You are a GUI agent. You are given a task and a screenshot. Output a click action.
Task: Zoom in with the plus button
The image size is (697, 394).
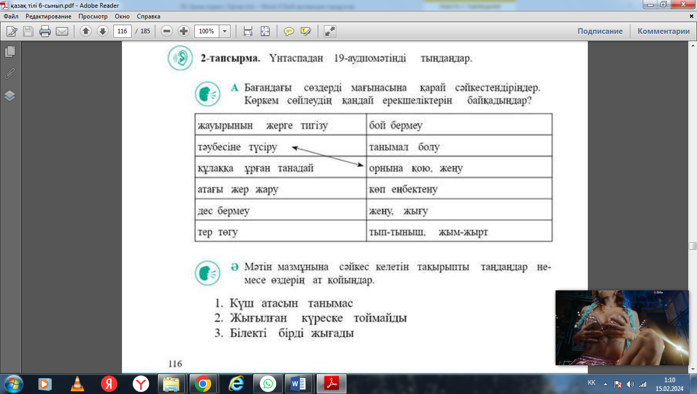point(183,31)
